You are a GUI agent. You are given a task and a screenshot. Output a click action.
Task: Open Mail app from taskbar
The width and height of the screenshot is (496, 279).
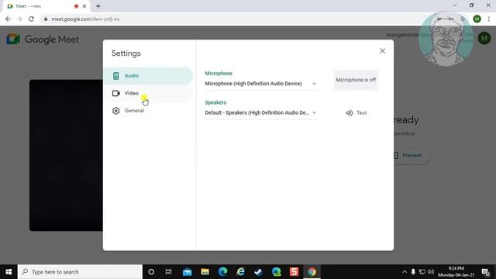click(187, 272)
